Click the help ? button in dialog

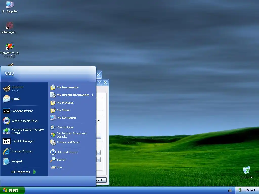pos(99,83)
